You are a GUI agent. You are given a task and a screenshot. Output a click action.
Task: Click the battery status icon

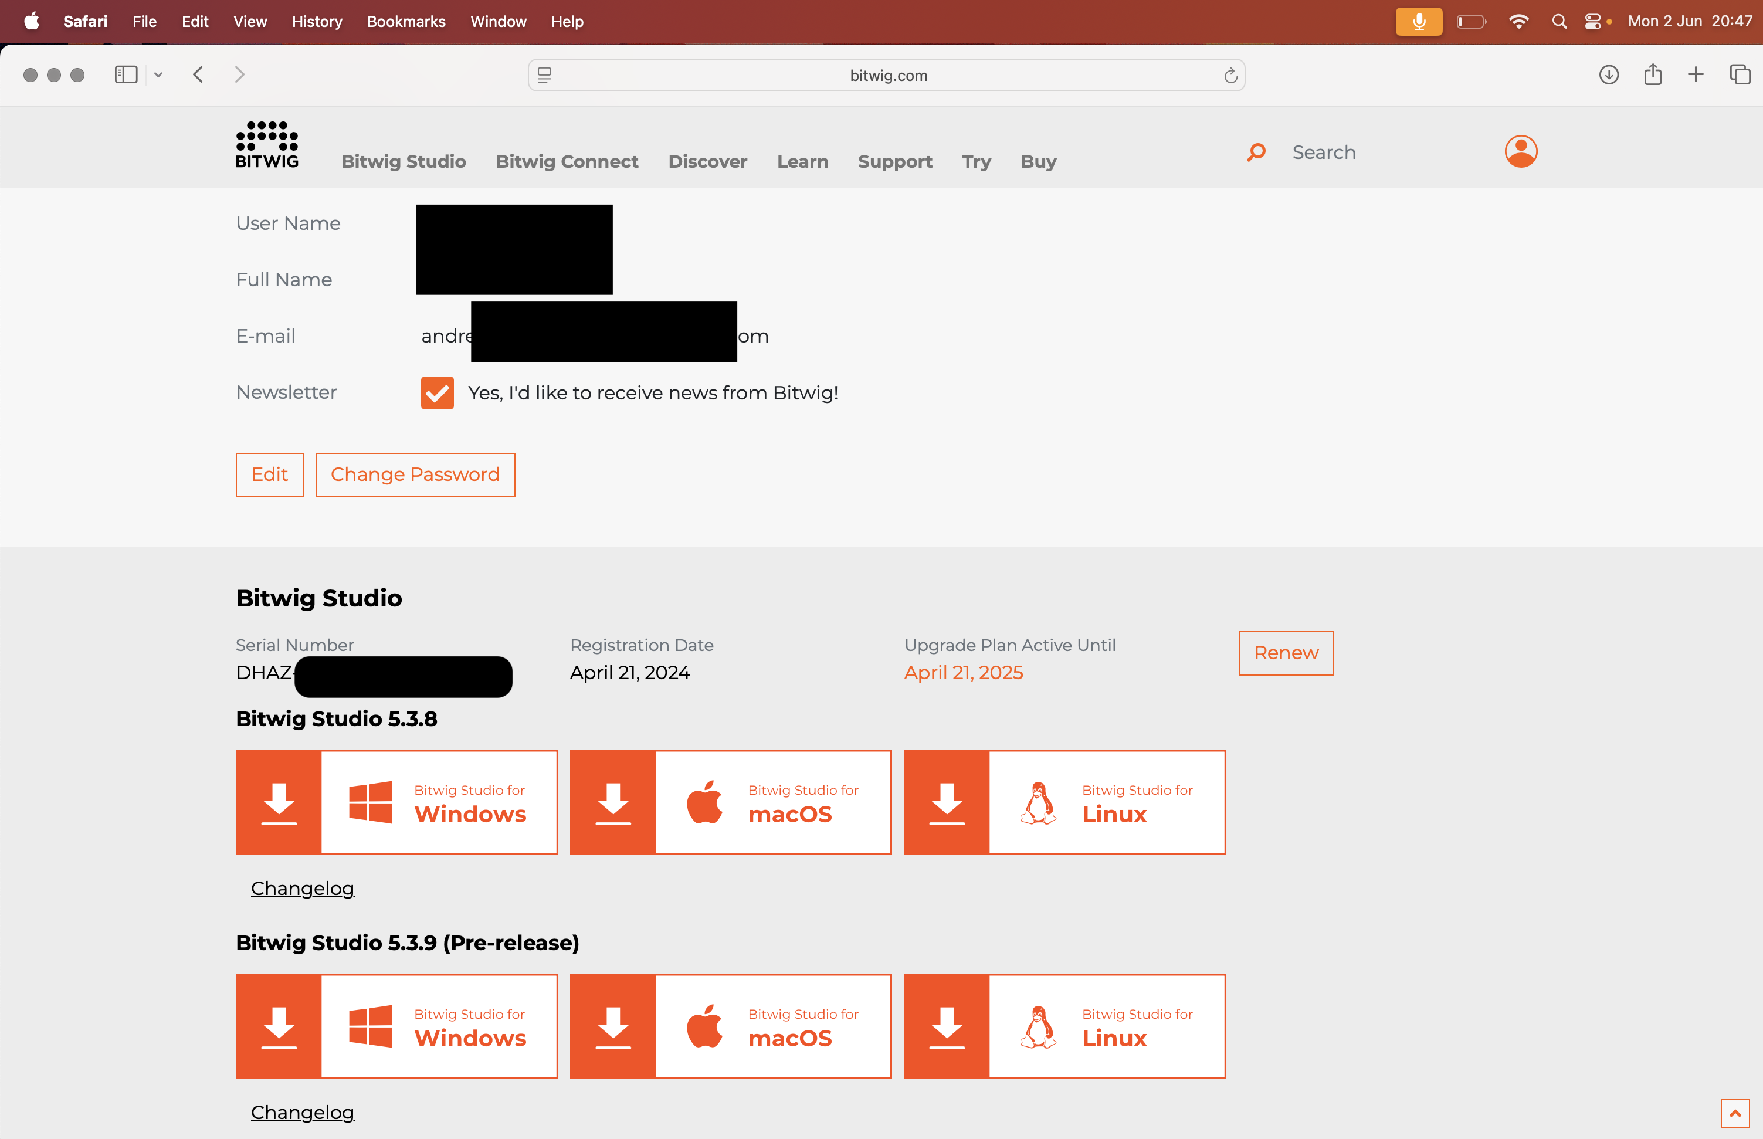tap(1471, 22)
